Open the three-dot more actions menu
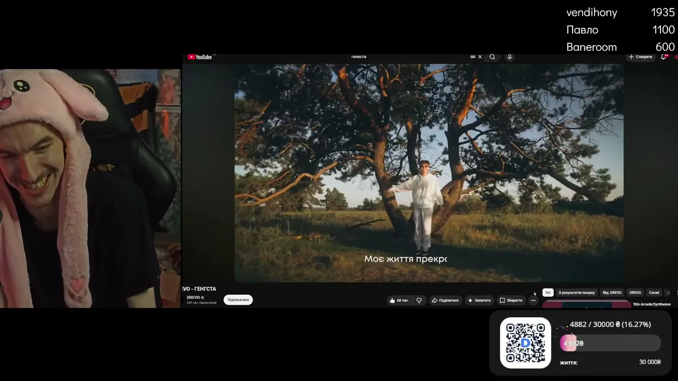678x381 pixels. click(x=533, y=301)
